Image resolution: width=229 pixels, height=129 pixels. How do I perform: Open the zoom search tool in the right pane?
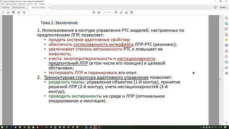(226, 18)
